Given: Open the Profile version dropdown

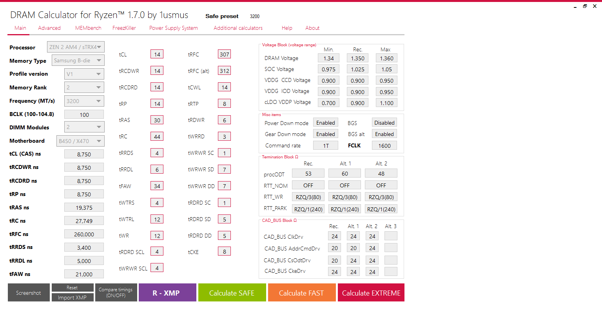Looking at the screenshot, I should (x=84, y=74).
